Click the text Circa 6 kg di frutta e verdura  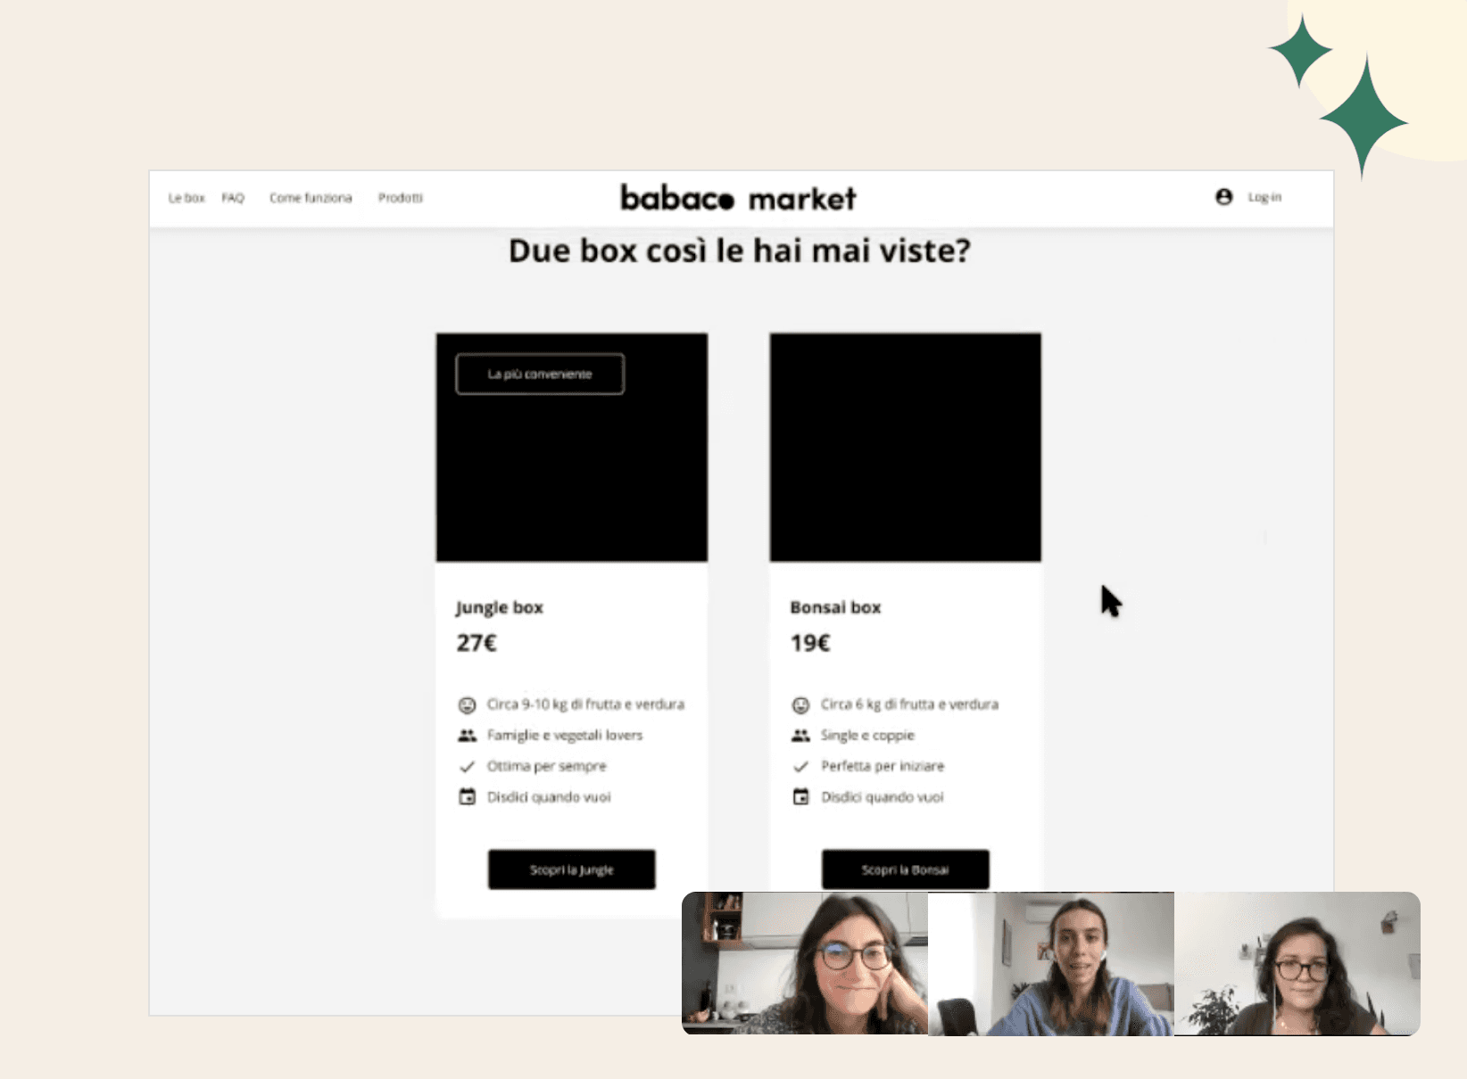pos(909,704)
